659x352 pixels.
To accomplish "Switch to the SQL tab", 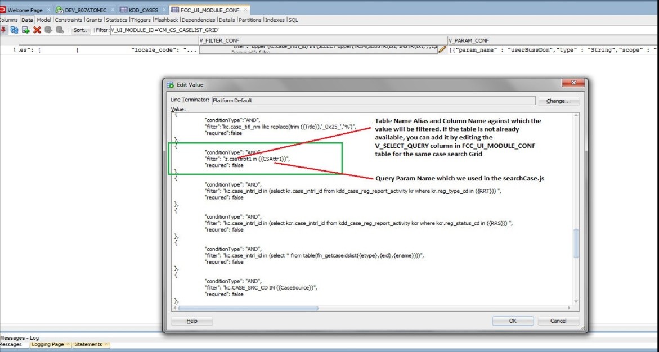I will (x=292, y=20).
